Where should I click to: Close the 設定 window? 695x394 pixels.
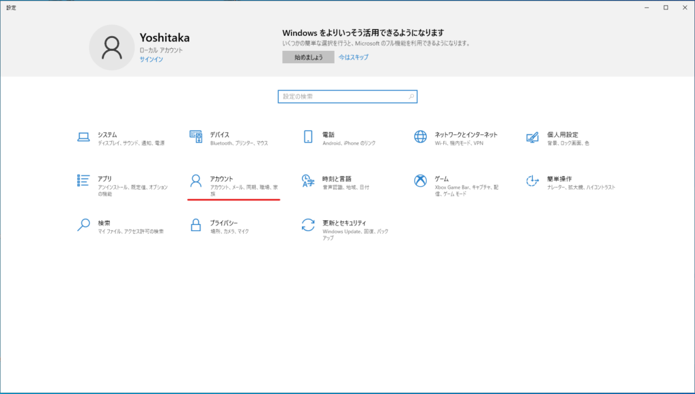(x=685, y=7)
